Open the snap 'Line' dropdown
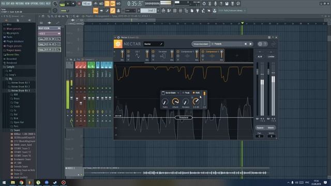Viewport: 331px width, 186px height. point(130,10)
